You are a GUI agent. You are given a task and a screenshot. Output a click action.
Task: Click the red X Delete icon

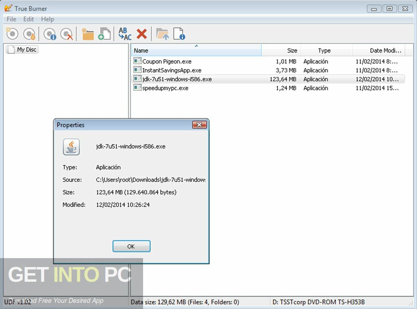pos(142,34)
